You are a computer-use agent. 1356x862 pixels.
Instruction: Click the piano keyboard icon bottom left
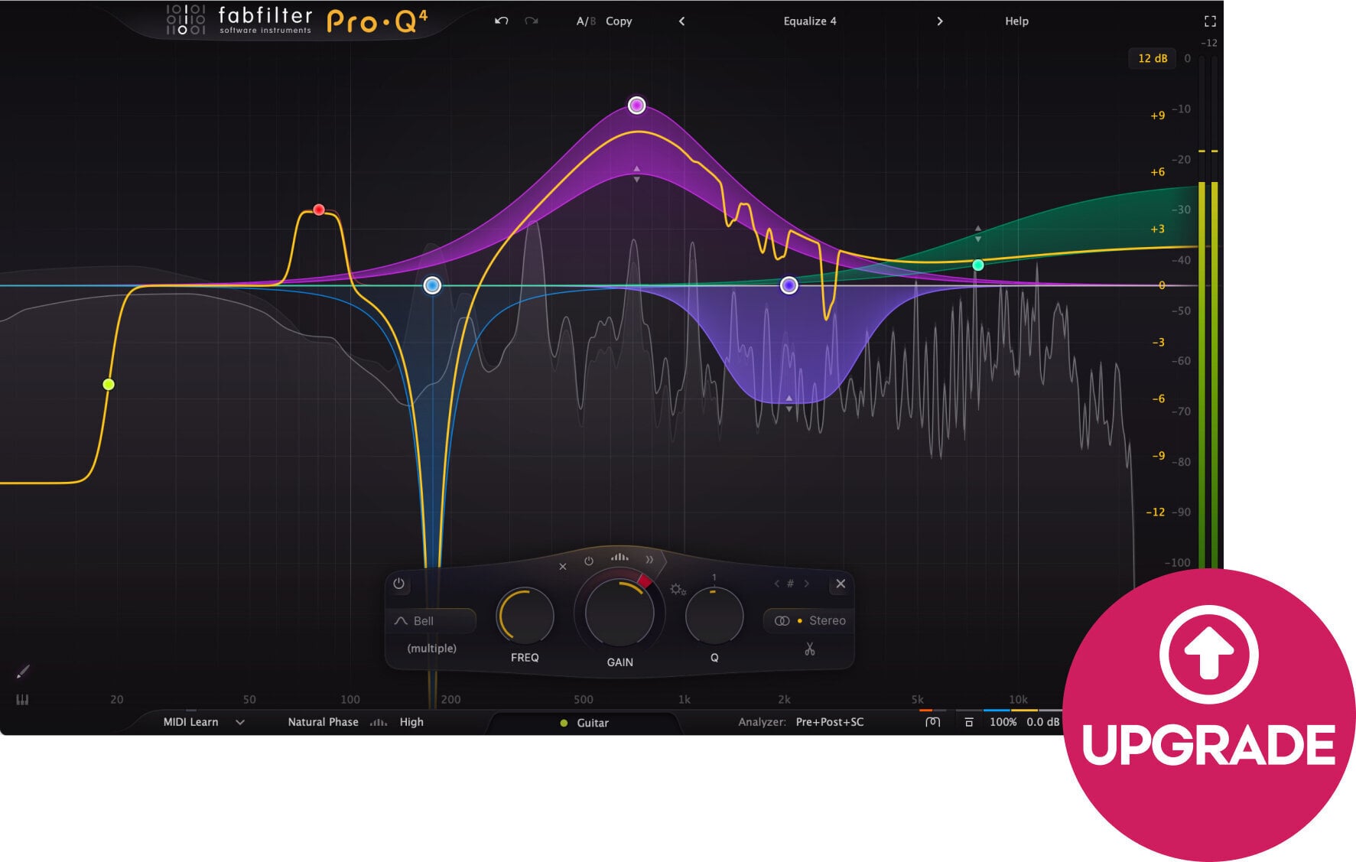(22, 699)
